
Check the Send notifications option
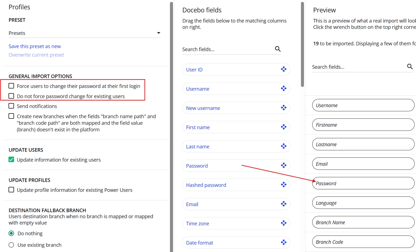pyautogui.click(x=11, y=106)
